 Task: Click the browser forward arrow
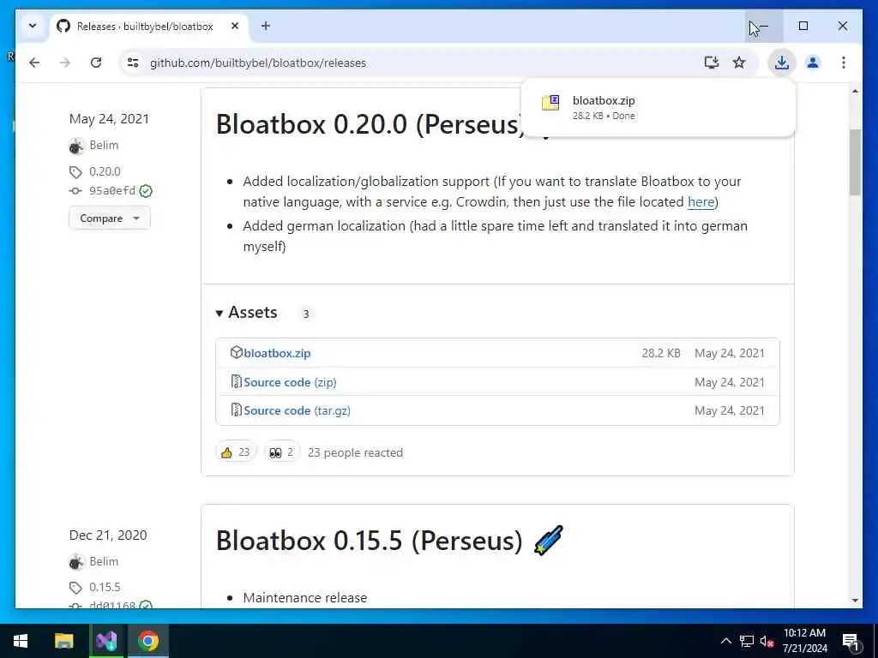coord(65,63)
